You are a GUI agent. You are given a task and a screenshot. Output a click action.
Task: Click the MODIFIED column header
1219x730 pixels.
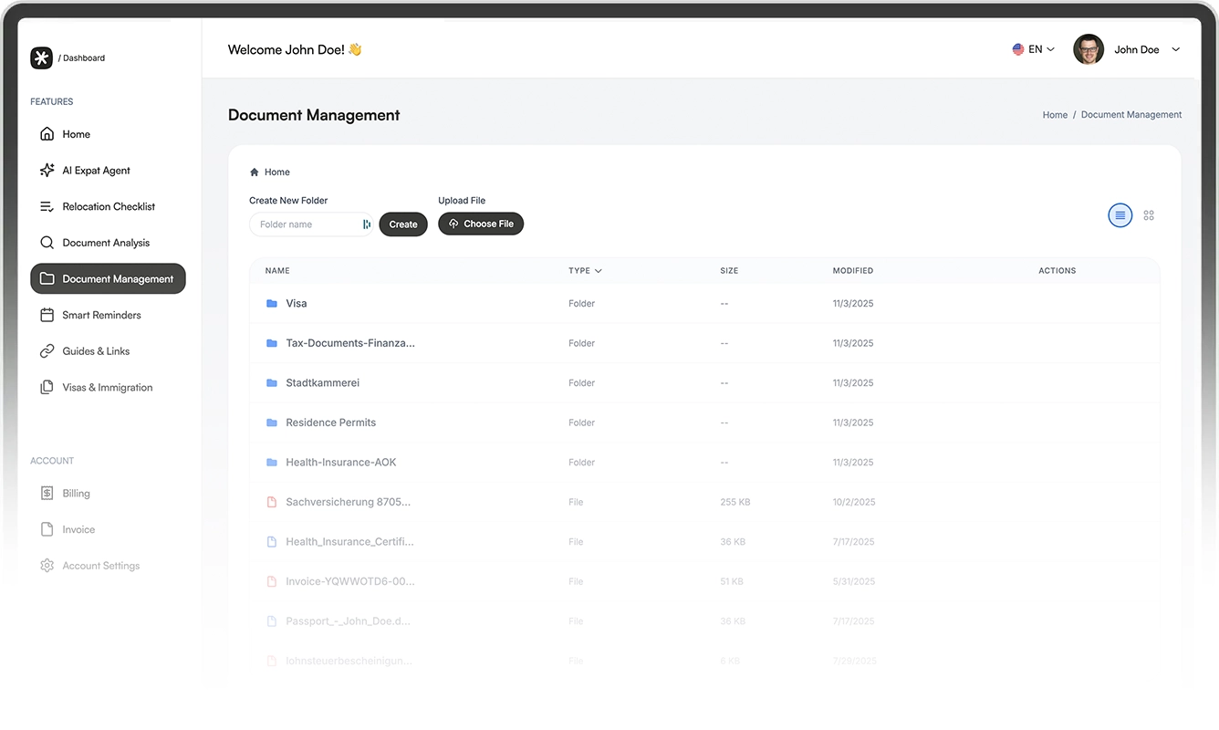click(853, 271)
